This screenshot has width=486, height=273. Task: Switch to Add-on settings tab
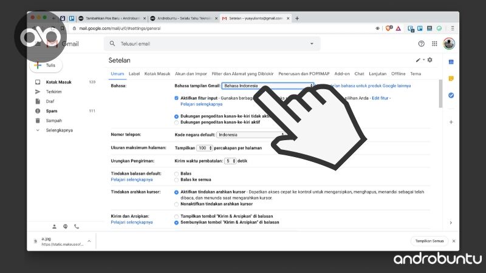(342, 73)
